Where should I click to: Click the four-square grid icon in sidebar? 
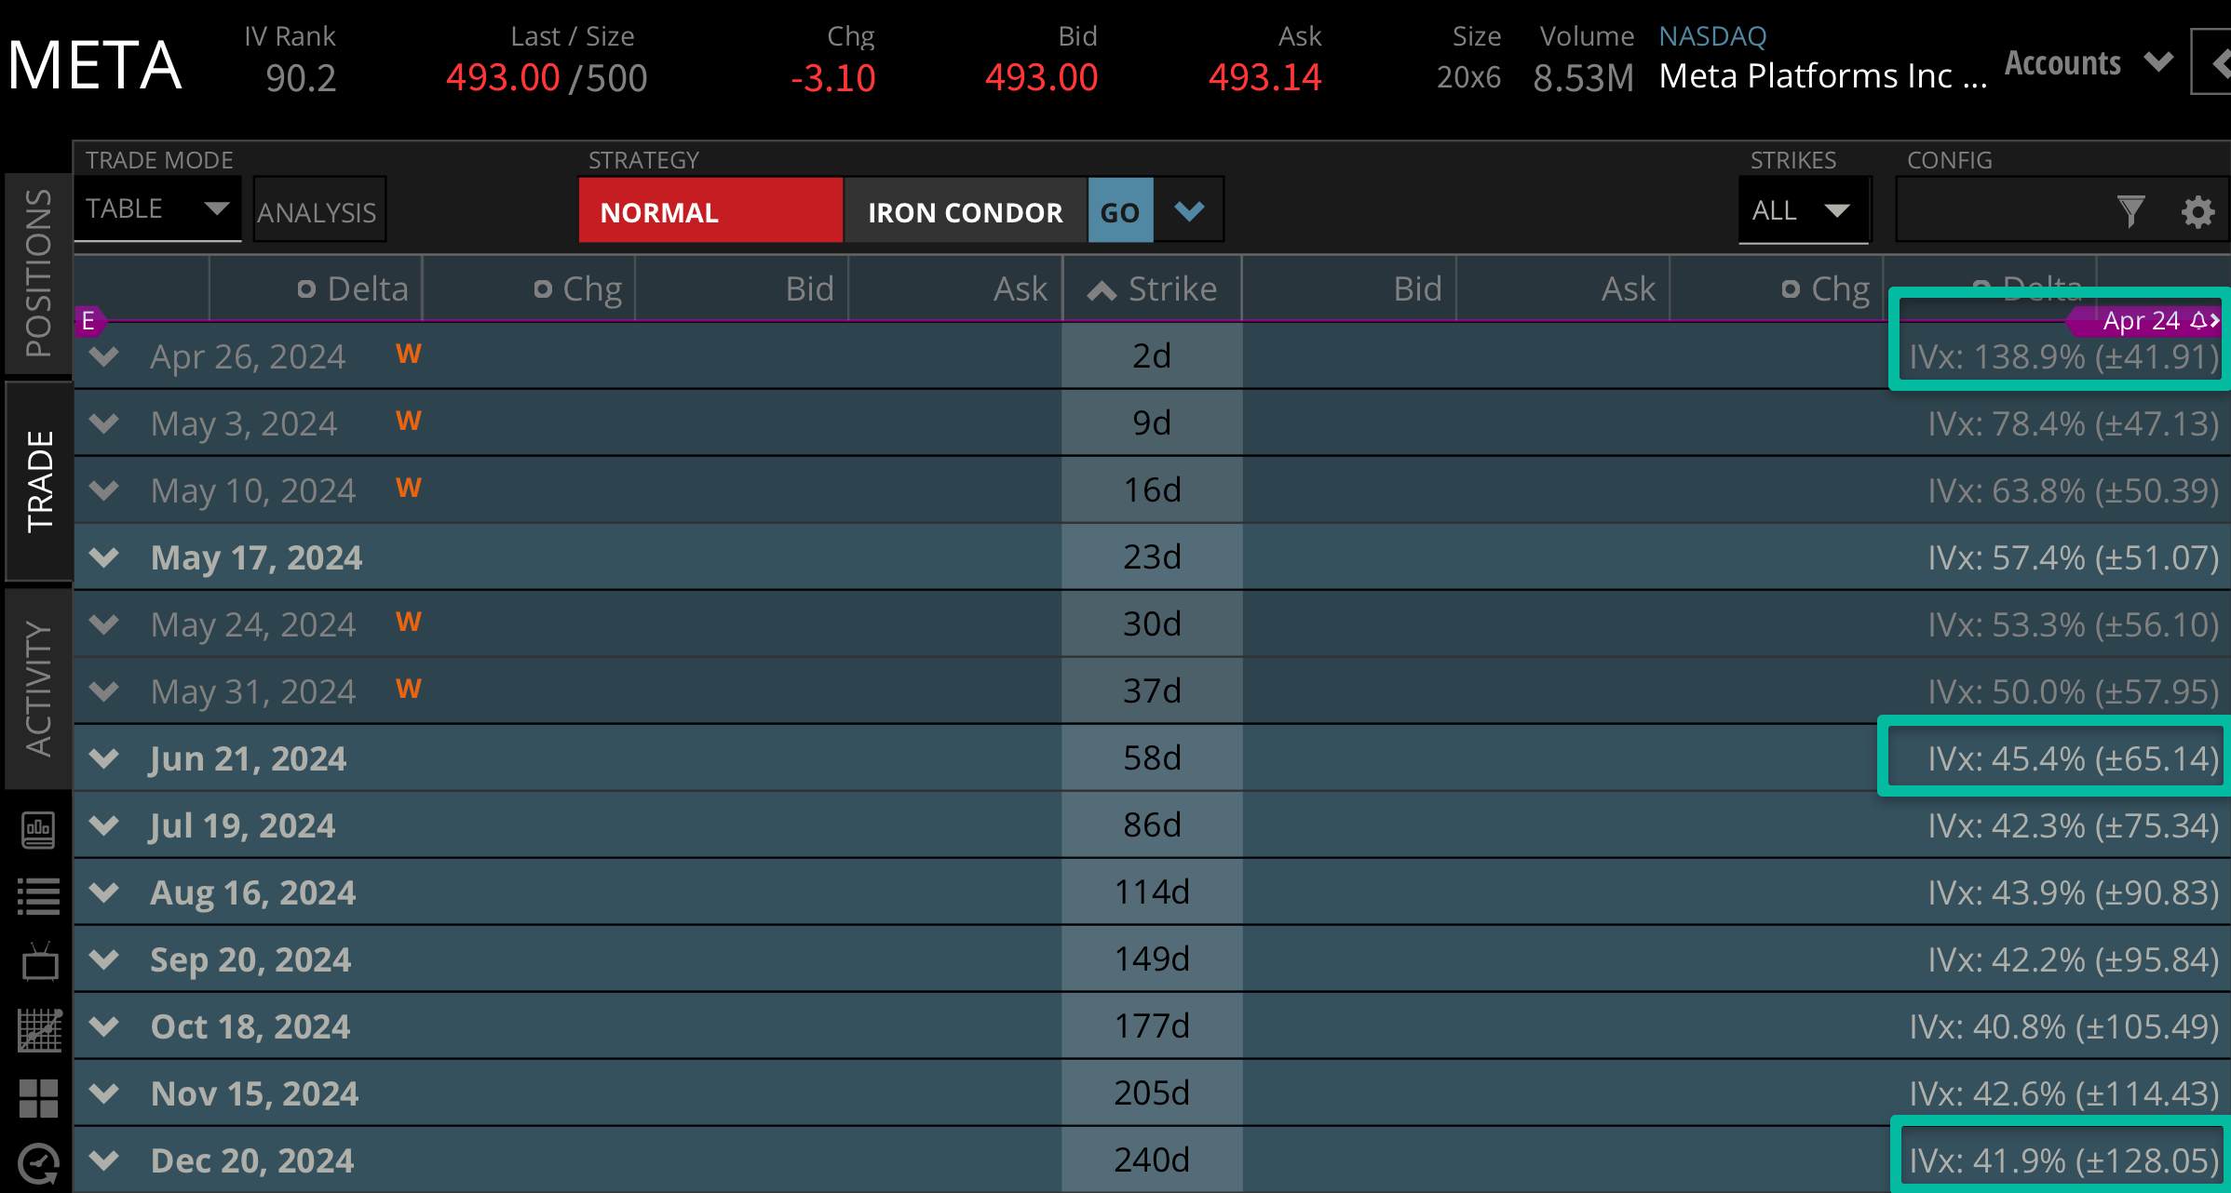point(38,1098)
